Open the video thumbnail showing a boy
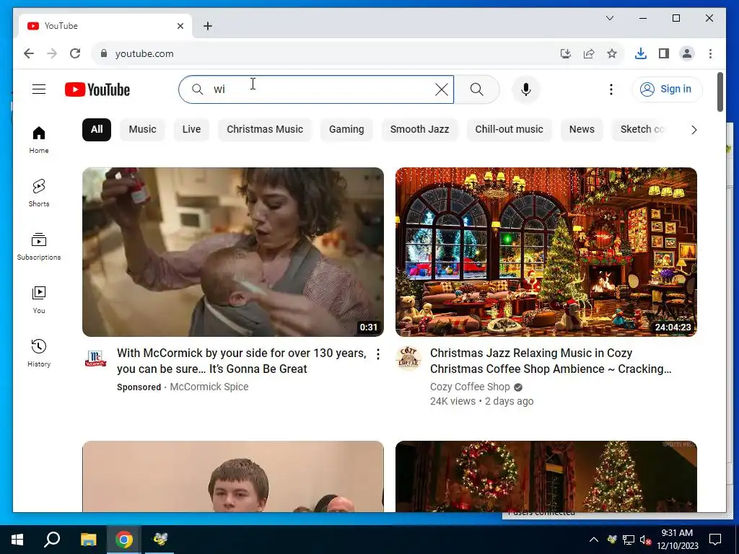739x554 pixels. 233,476
